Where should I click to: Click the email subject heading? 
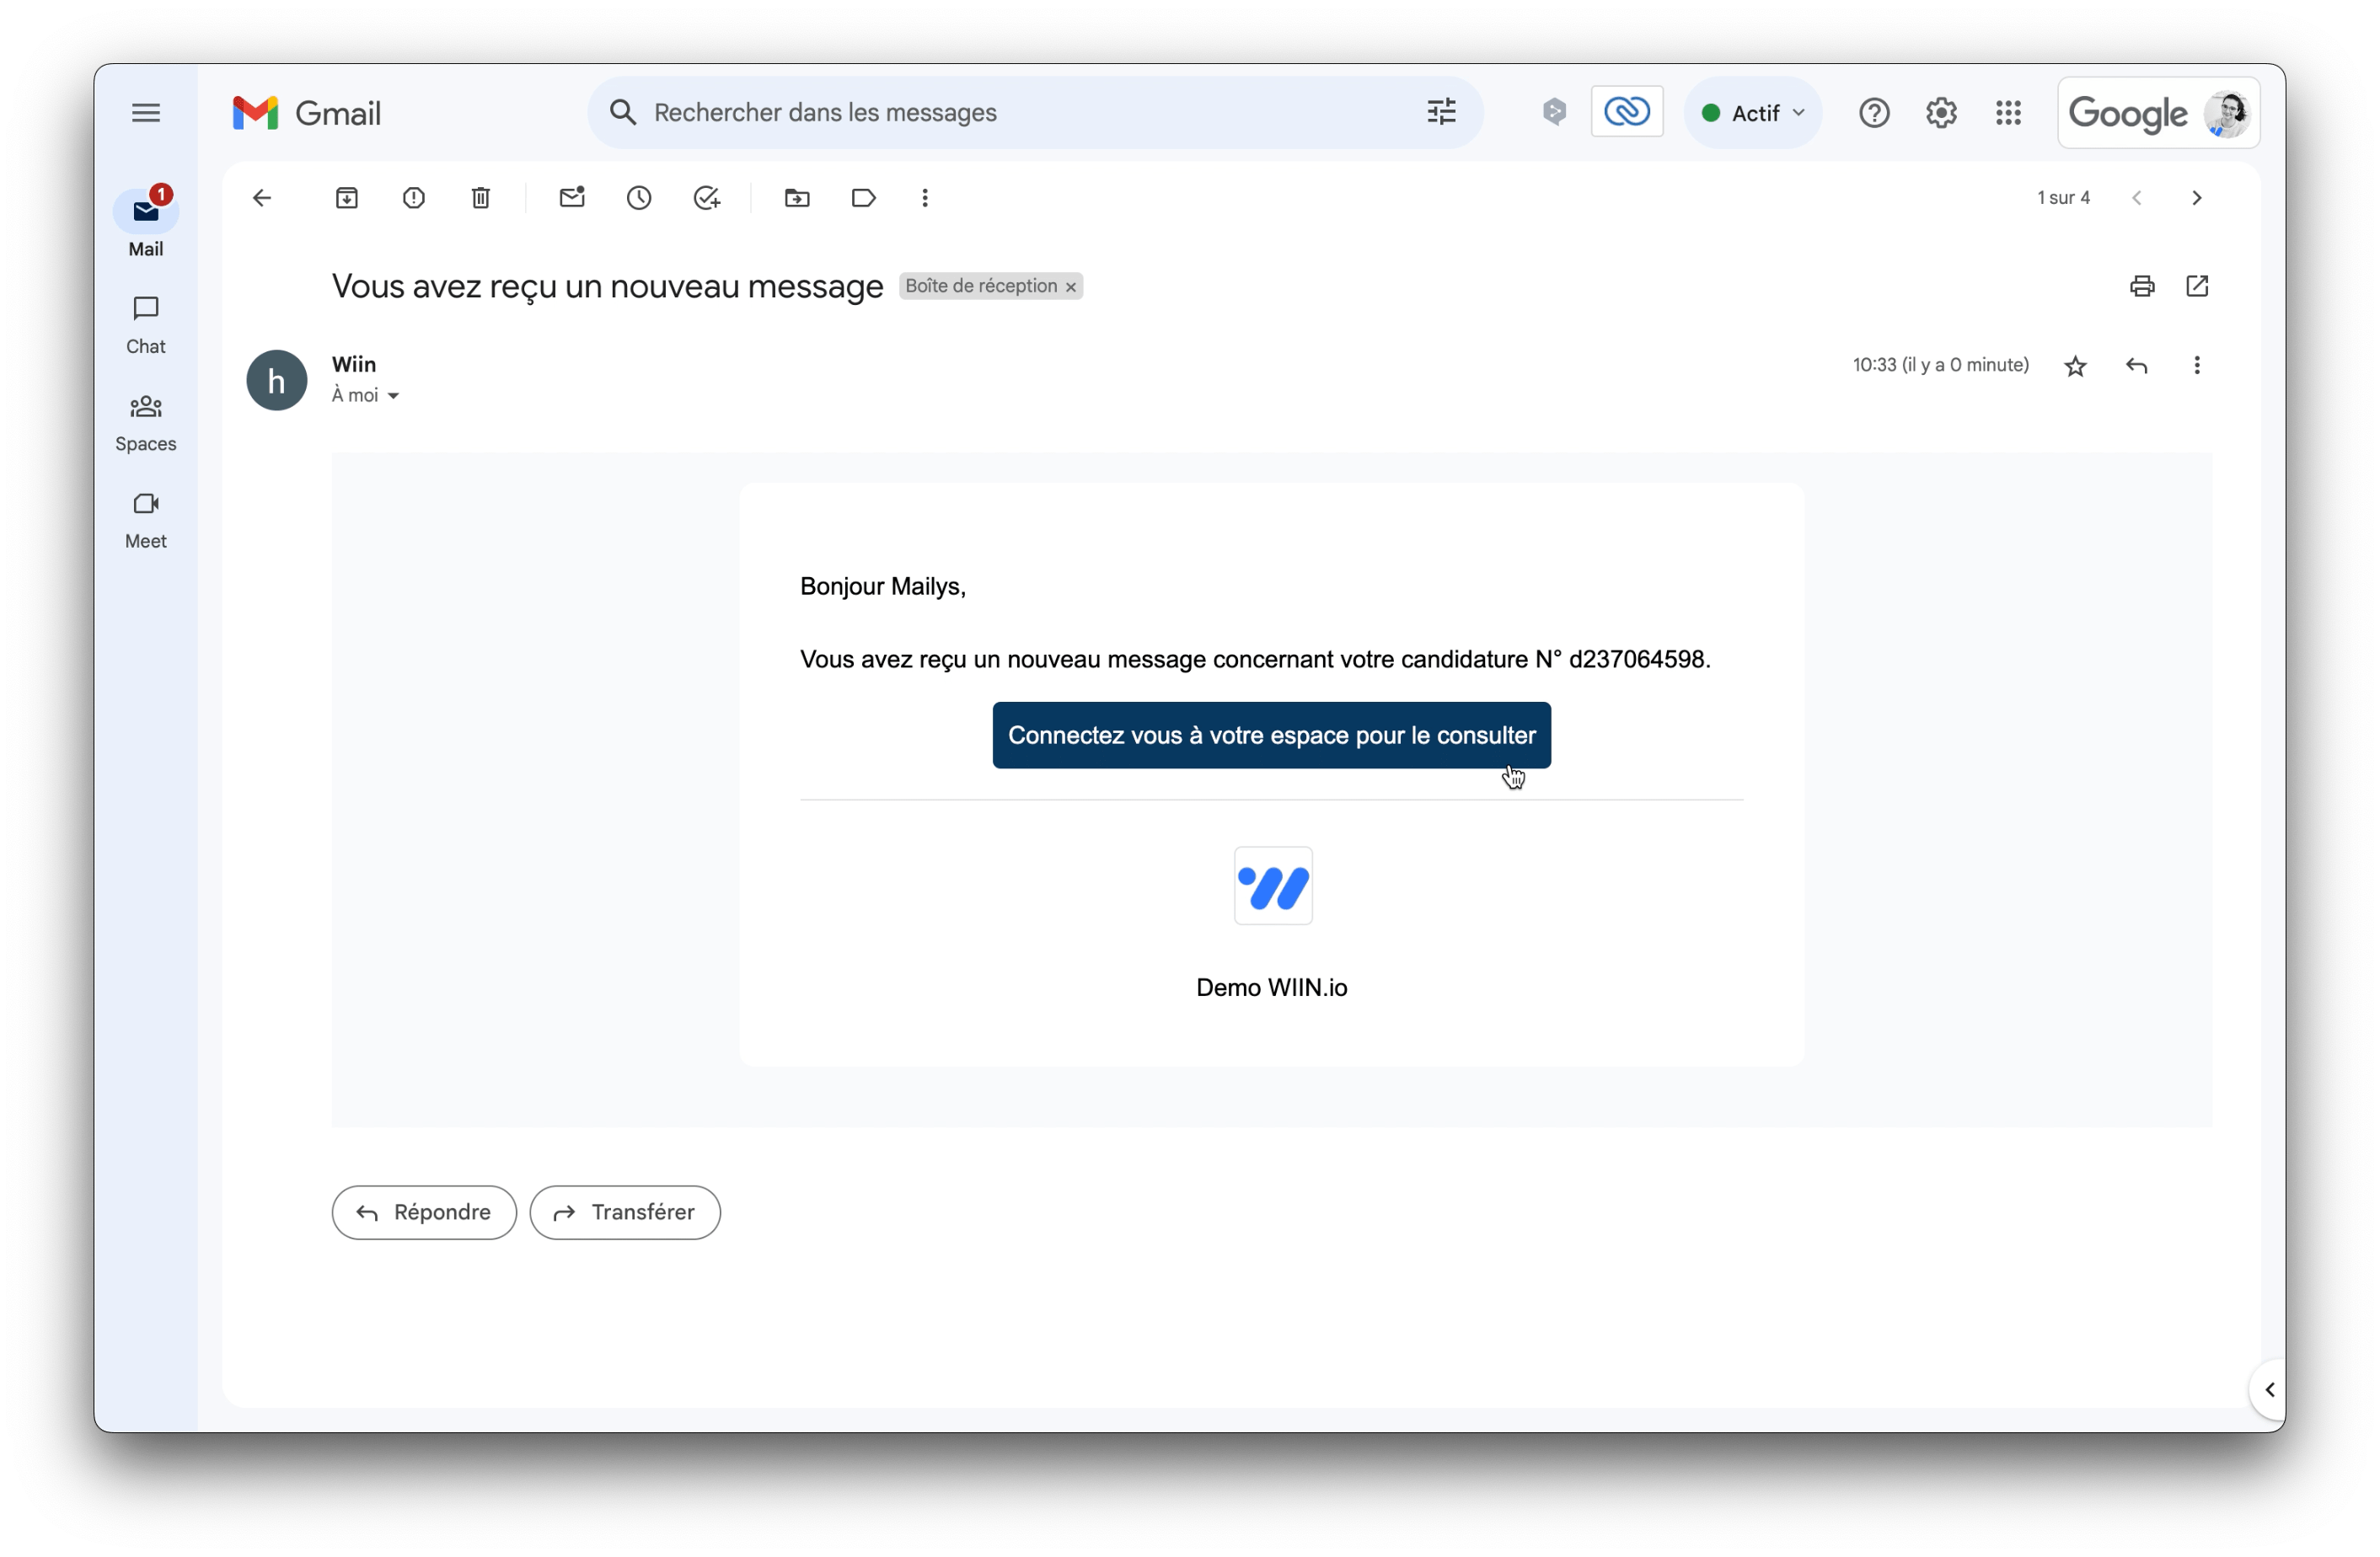point(607,287)
